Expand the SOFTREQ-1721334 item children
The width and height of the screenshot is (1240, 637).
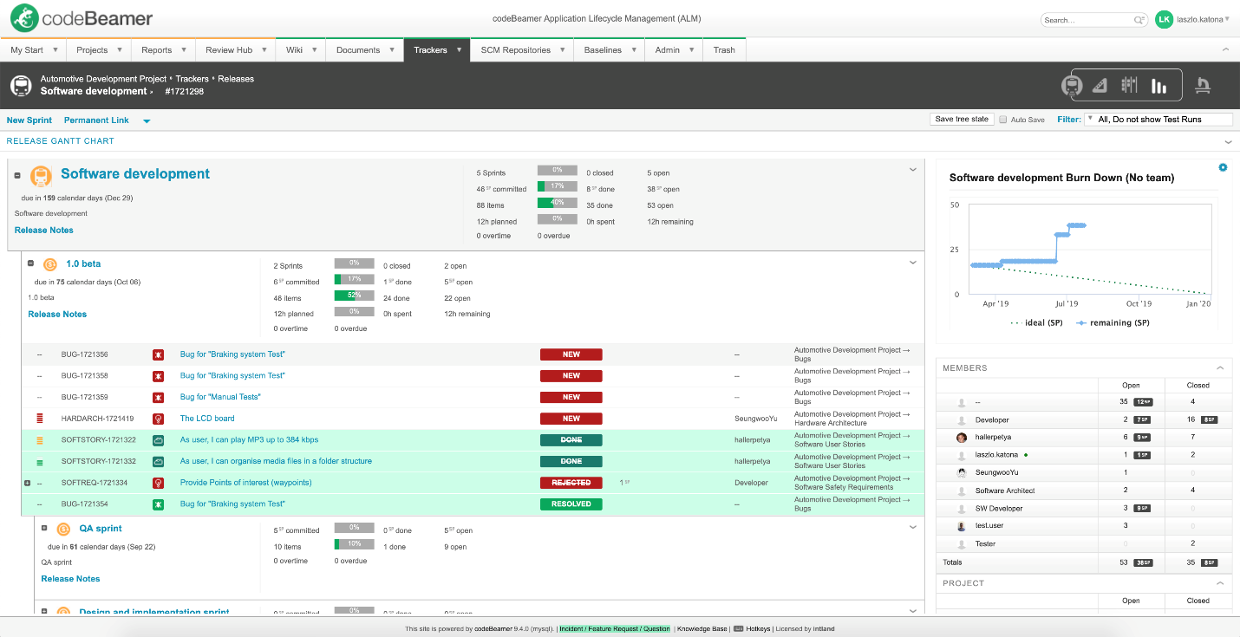pos(28,483)
